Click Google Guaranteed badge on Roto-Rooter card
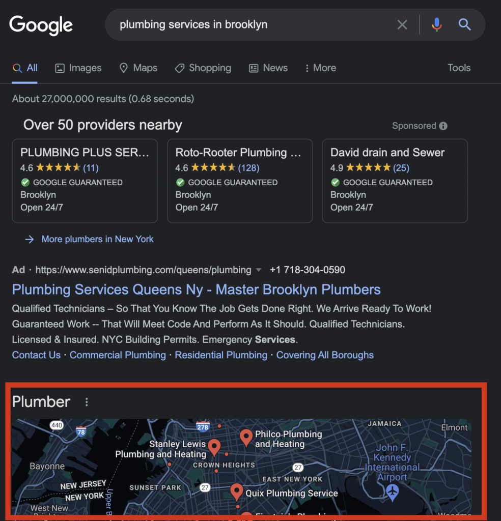501x521 pixels. [227, 183]
